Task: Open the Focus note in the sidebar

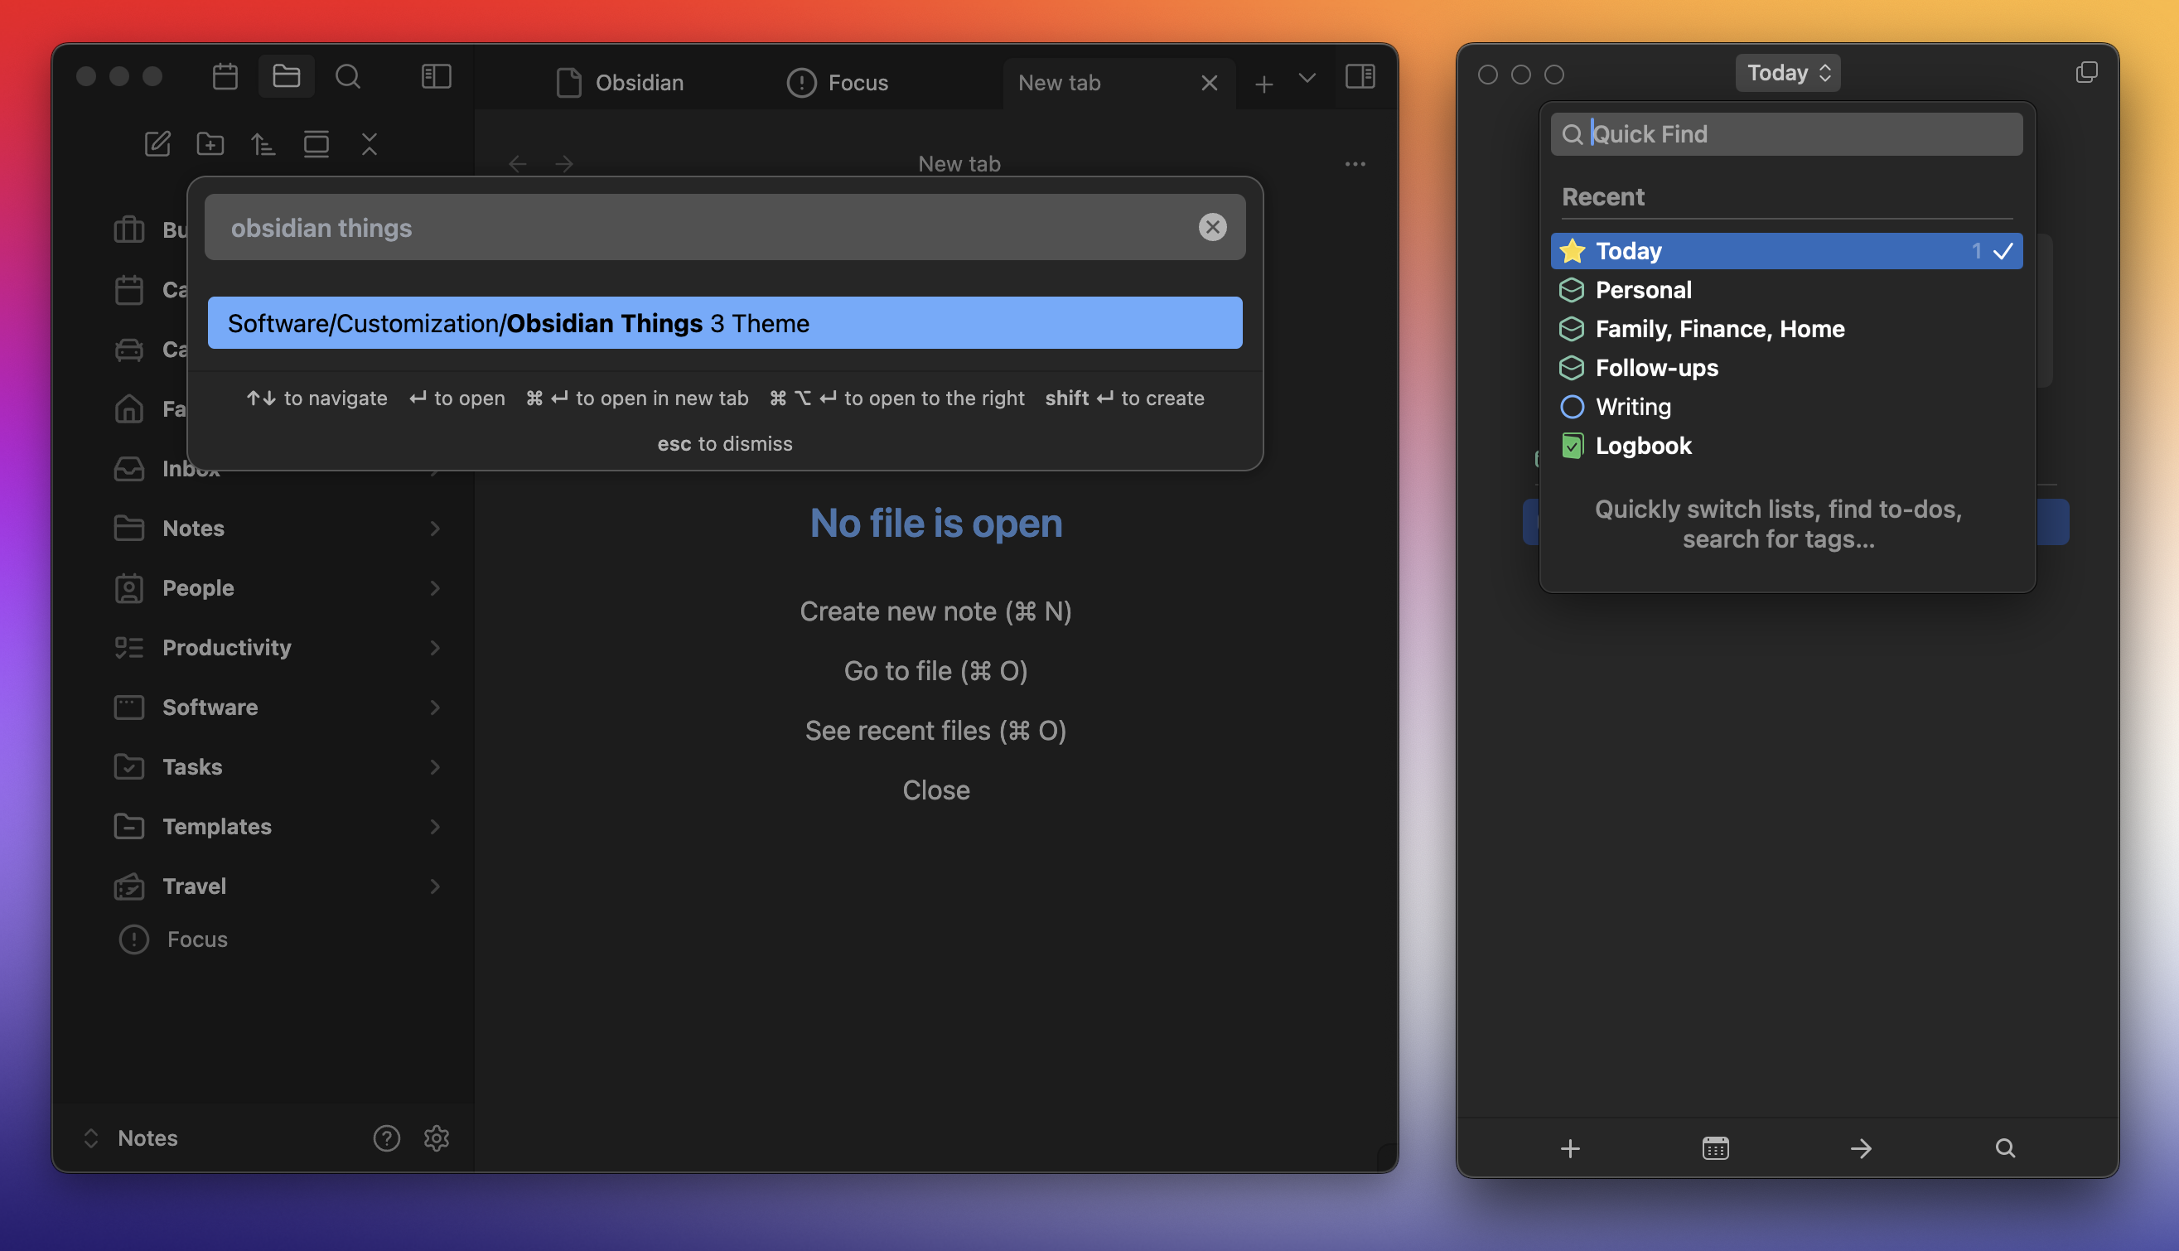Action: pyautogui.click(x=173, y=939)
